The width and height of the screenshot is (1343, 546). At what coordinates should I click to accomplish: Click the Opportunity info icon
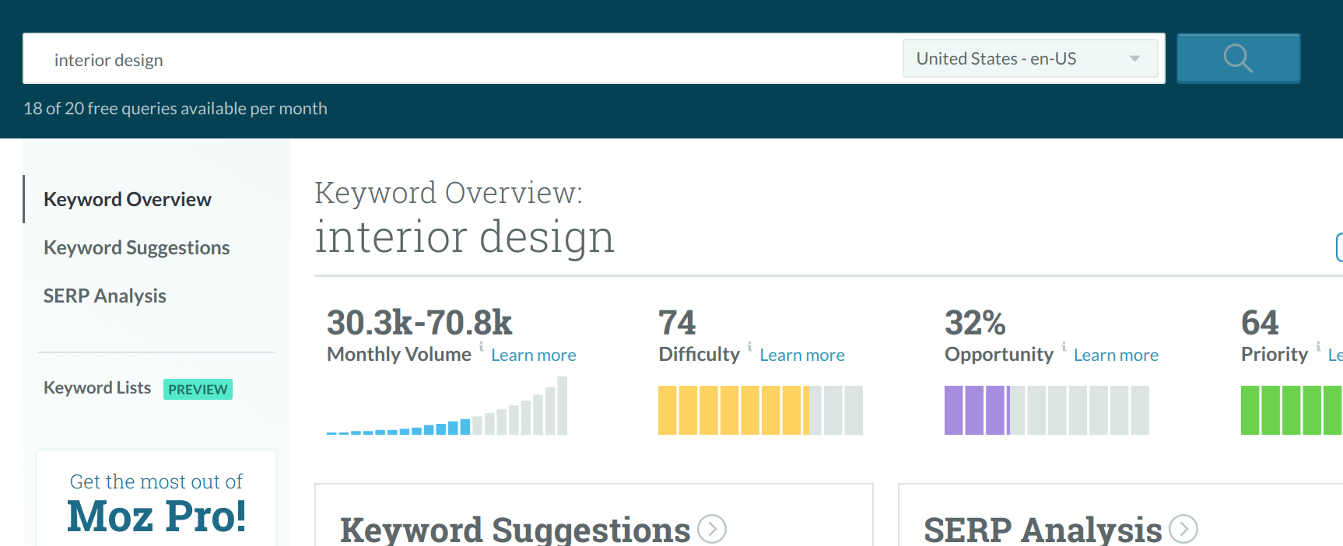1064,346
